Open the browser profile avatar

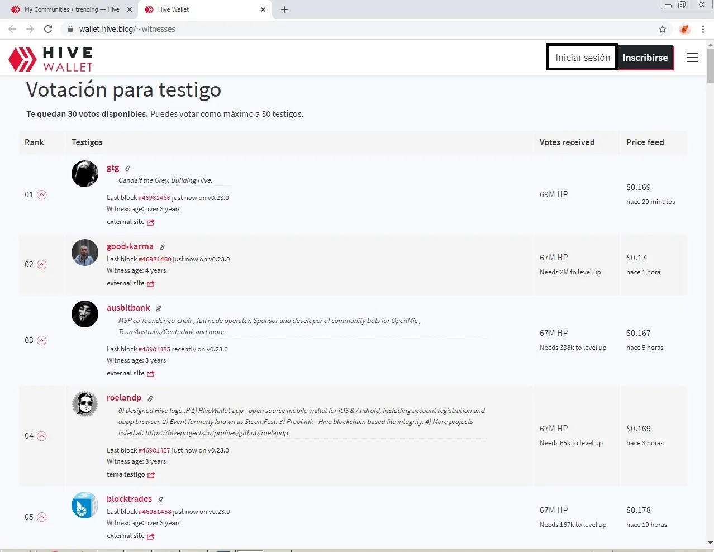685,29
